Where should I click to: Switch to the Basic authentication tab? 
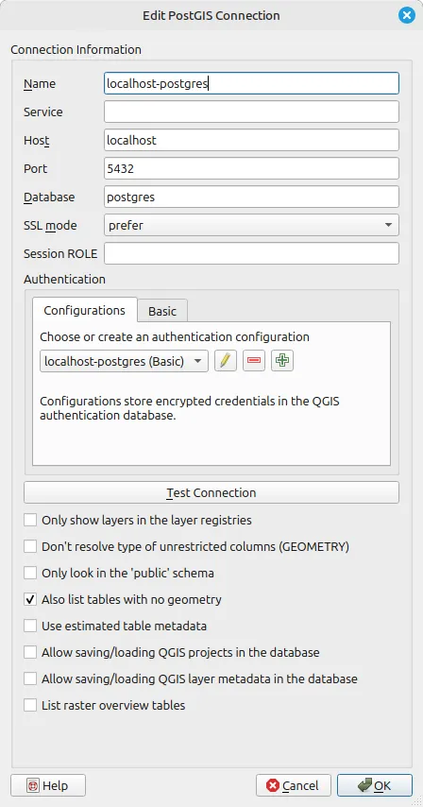[162, 311]
